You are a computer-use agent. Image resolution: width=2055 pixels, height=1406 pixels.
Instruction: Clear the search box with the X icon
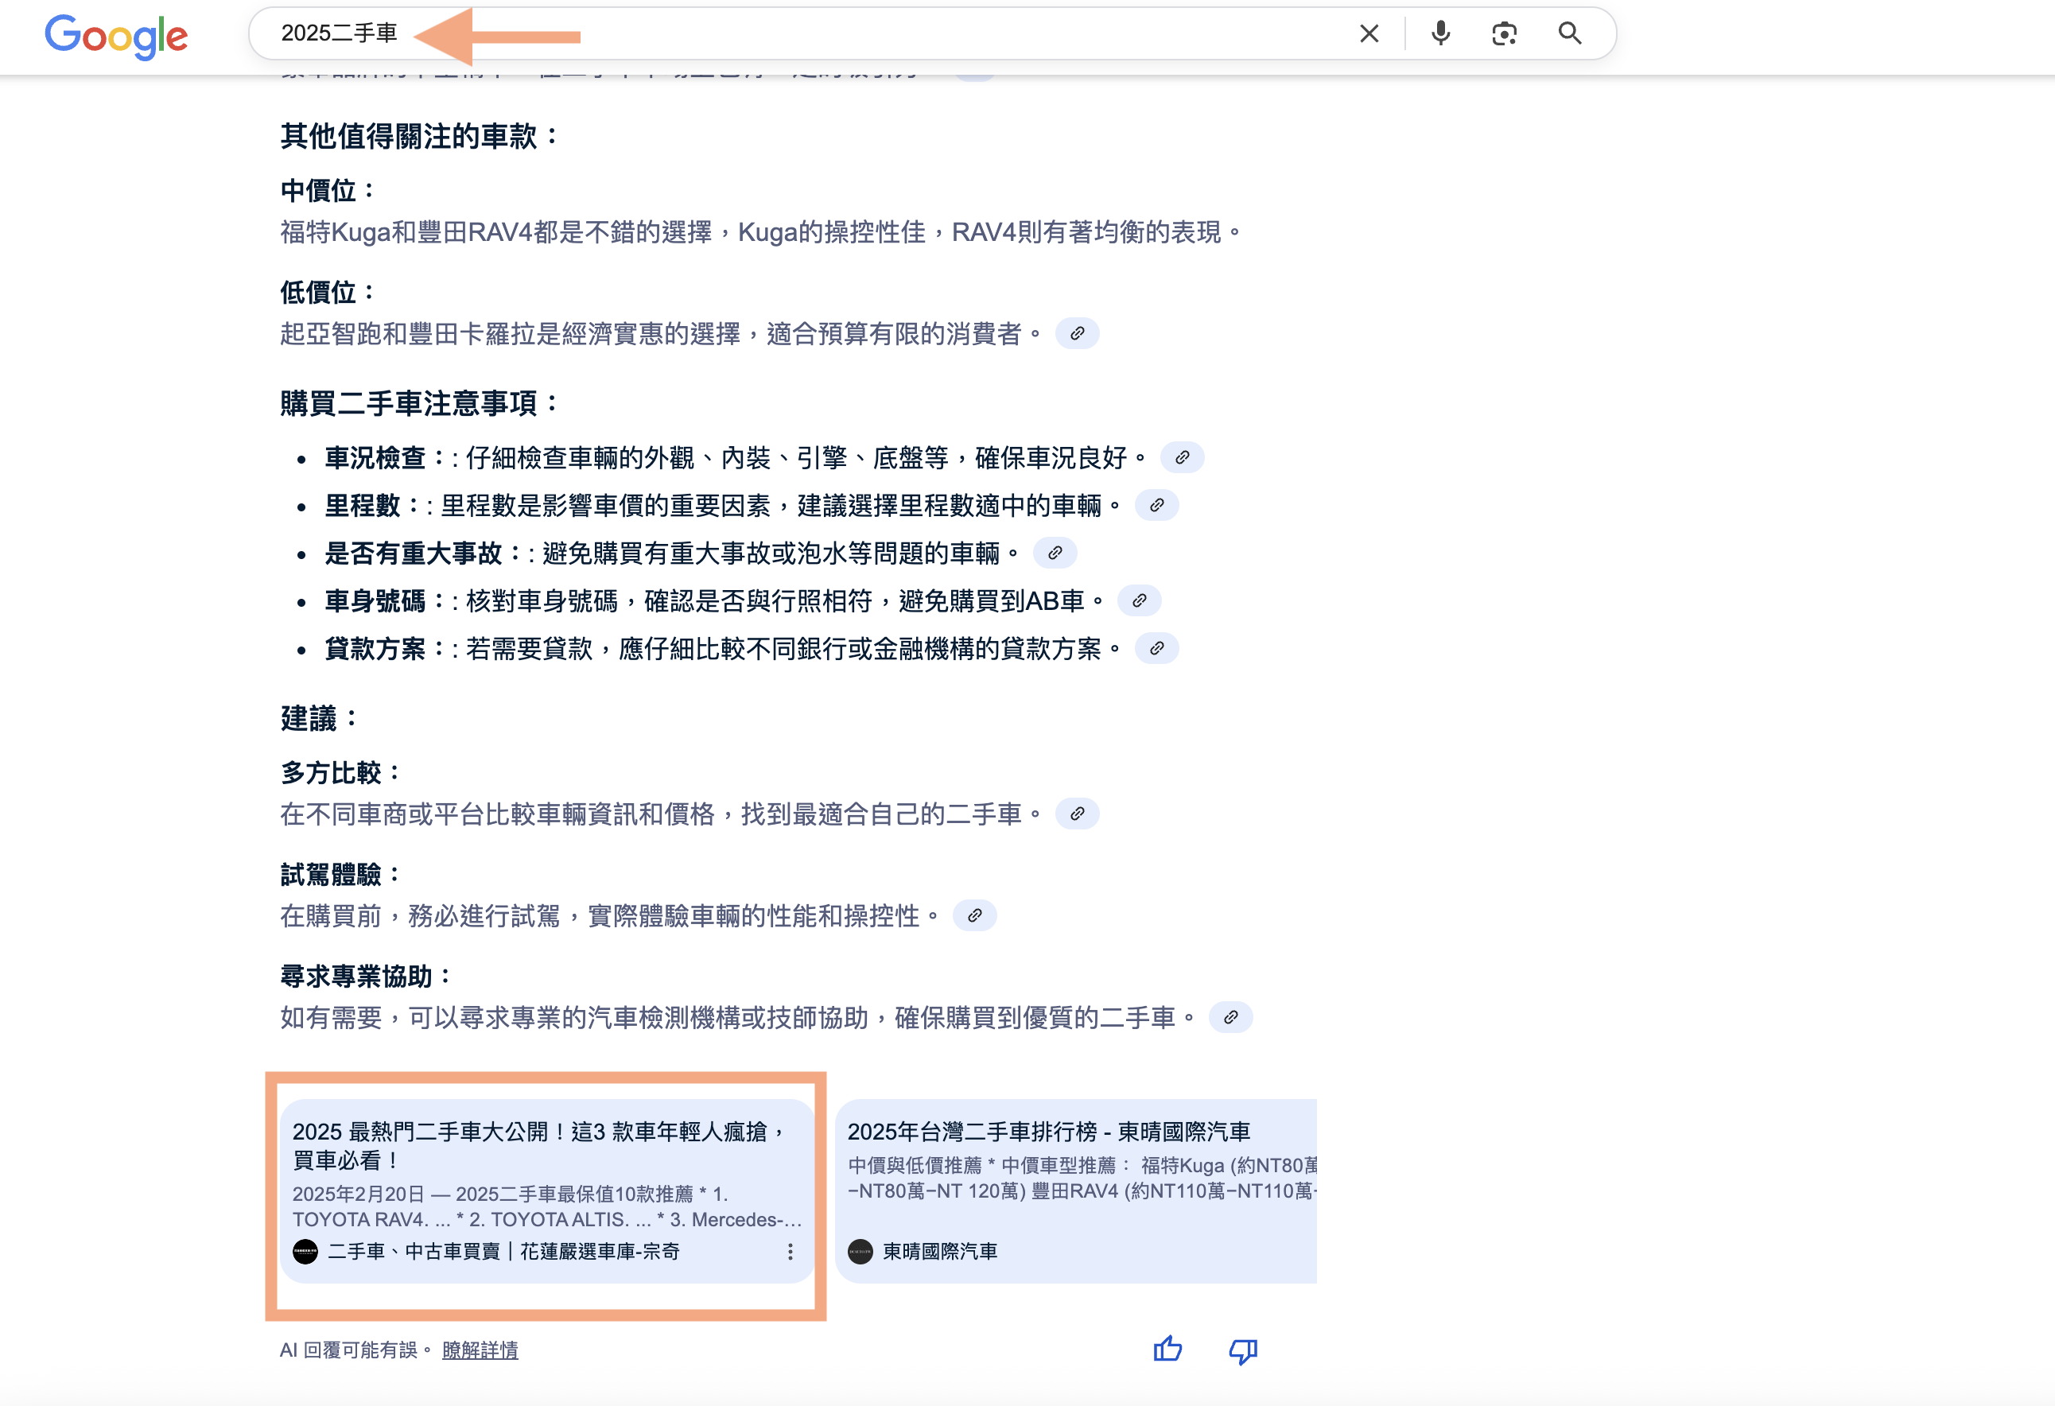1369,33
